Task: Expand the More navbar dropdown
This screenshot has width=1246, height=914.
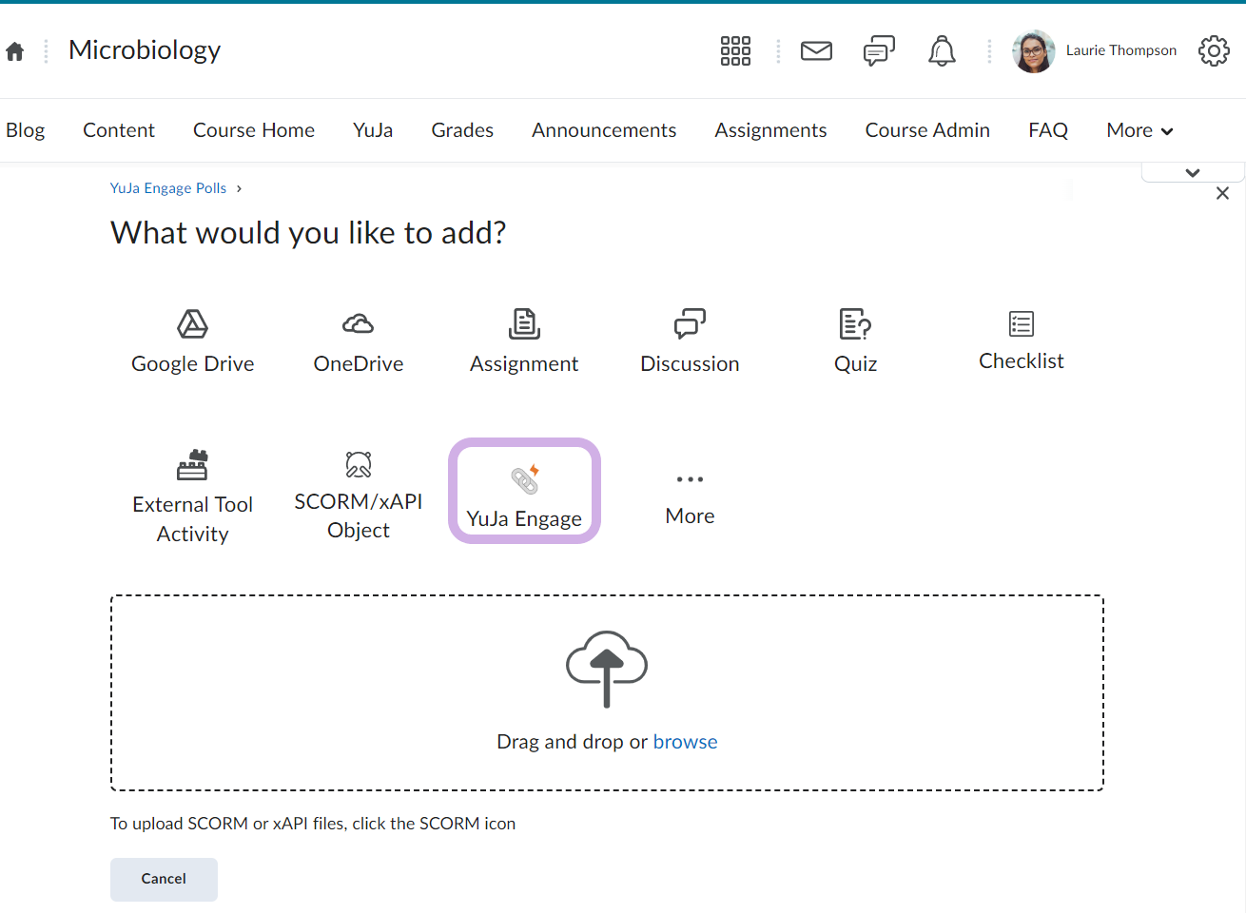Action: (1139, 130)
